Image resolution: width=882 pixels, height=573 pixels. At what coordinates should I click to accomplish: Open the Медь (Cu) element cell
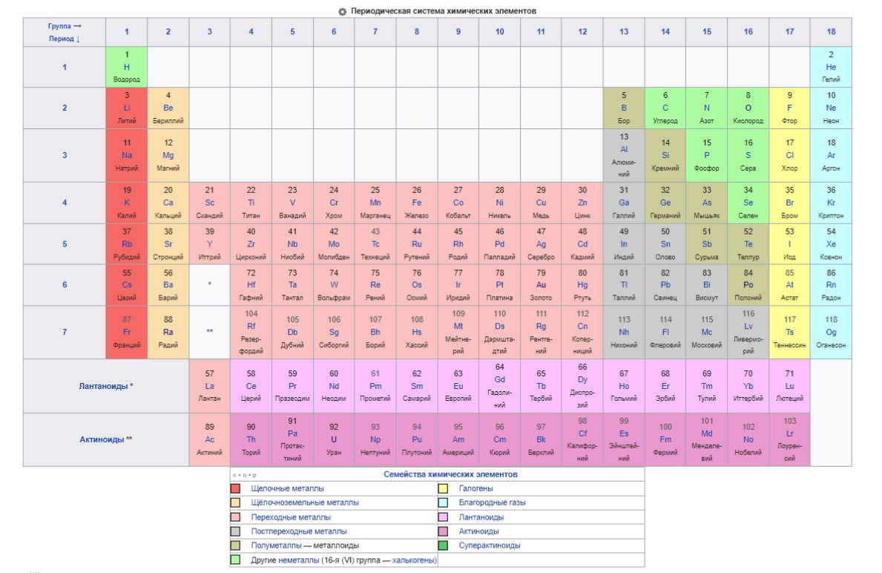coord(541,203)
